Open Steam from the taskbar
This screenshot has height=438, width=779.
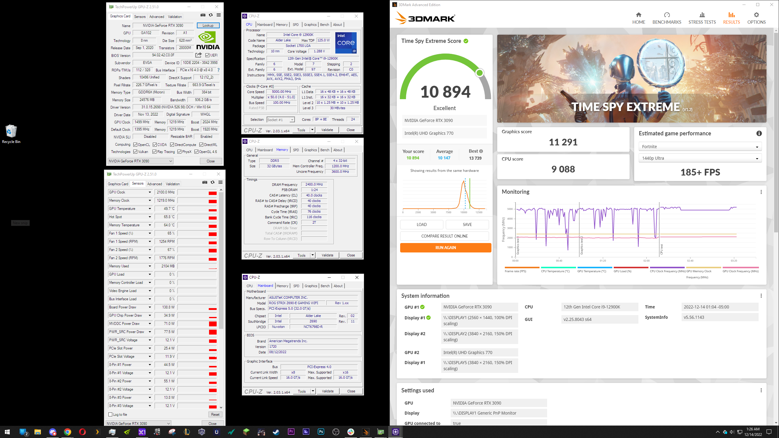coord(276,432)
